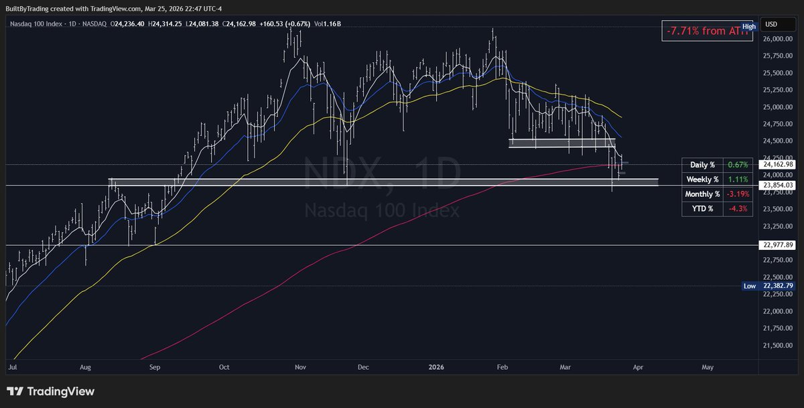This screenshot has width=804, height=408.
Task: Click the Daily % label cell
Action: pos(703,165)
